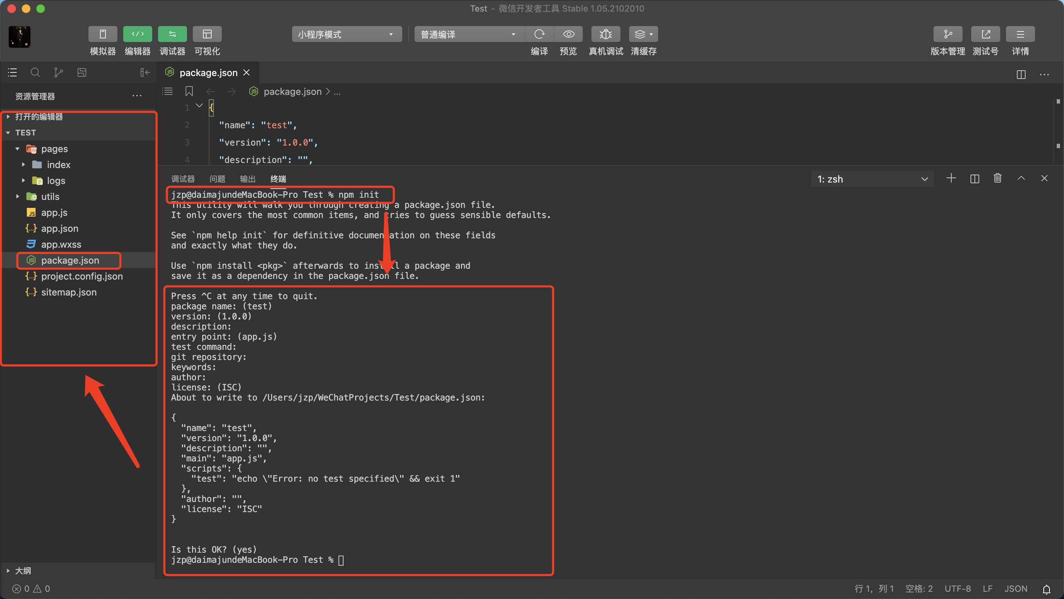The height and width of the screenshot is (599, 1064).
Task: Switch to the 输出 panel tab
Action: 248,179
